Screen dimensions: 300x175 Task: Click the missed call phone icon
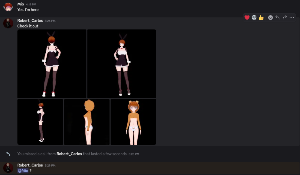[8, 154]
